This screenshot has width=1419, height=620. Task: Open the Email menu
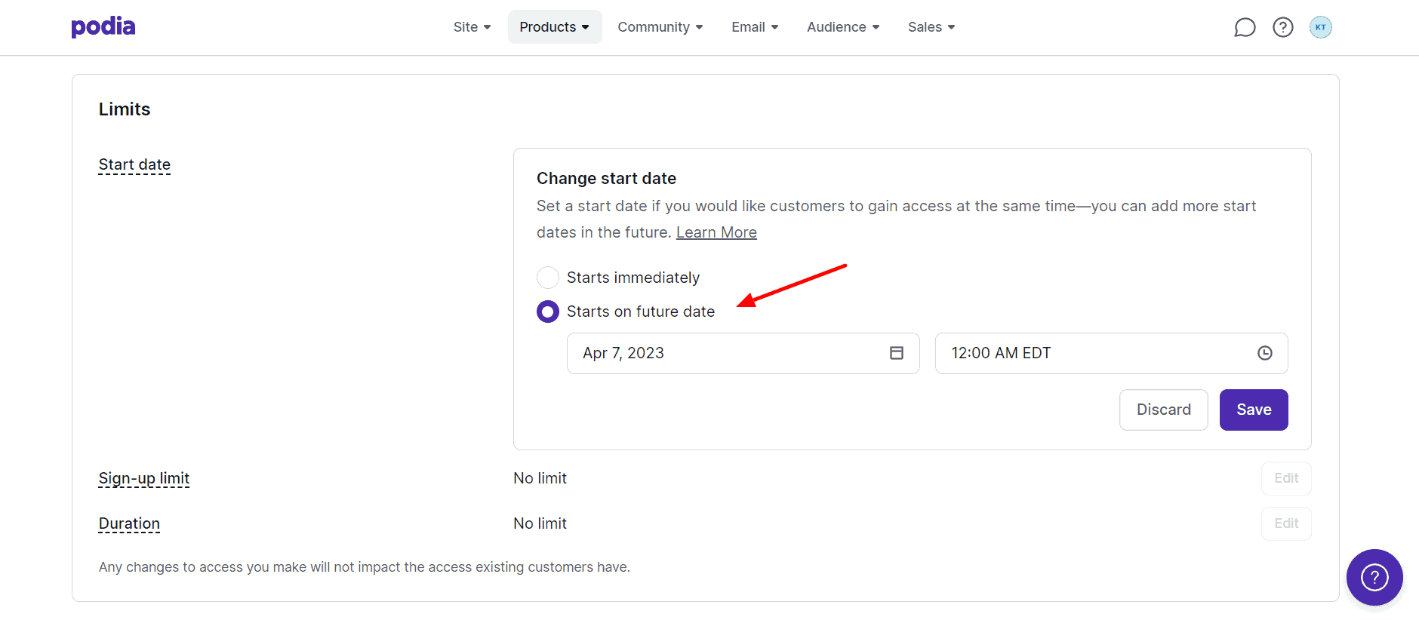tap(754, 27)
